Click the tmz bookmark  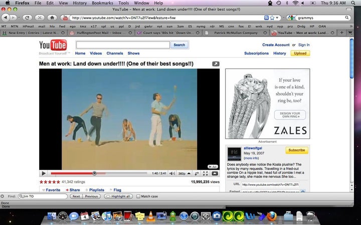83,26
